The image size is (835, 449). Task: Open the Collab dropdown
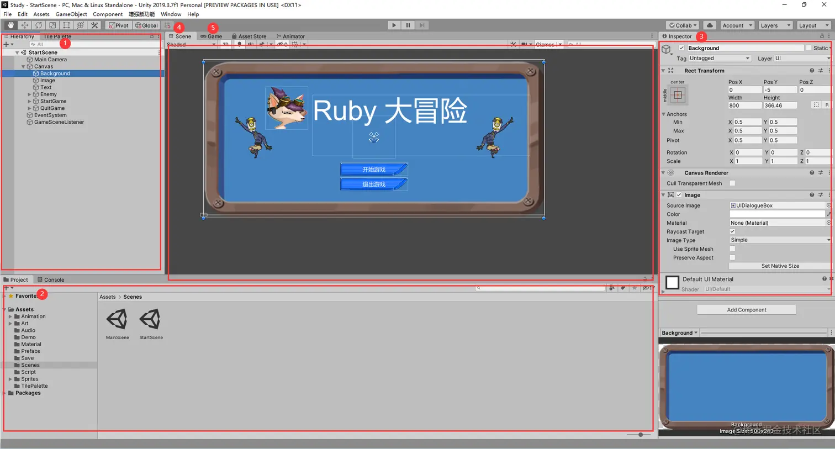click(x=683, y=25)
